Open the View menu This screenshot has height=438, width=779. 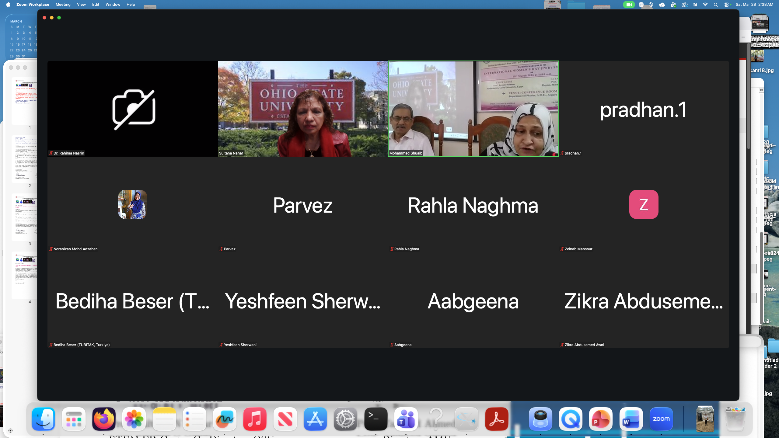coord(81,5)
